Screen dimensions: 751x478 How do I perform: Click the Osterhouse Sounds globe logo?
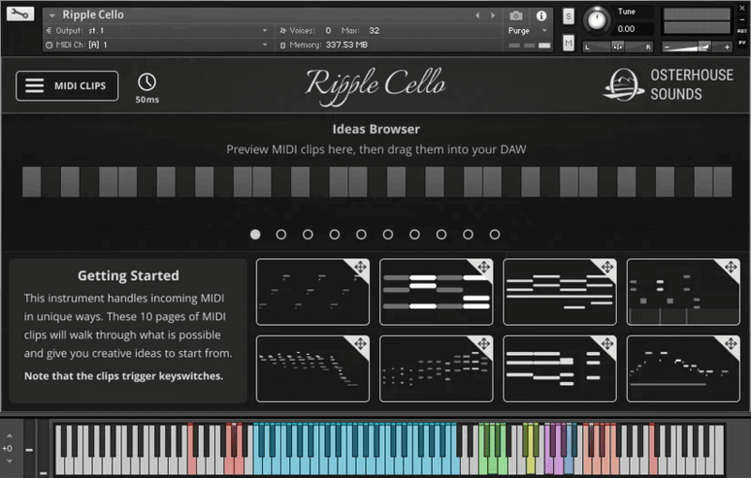point(622,85)
